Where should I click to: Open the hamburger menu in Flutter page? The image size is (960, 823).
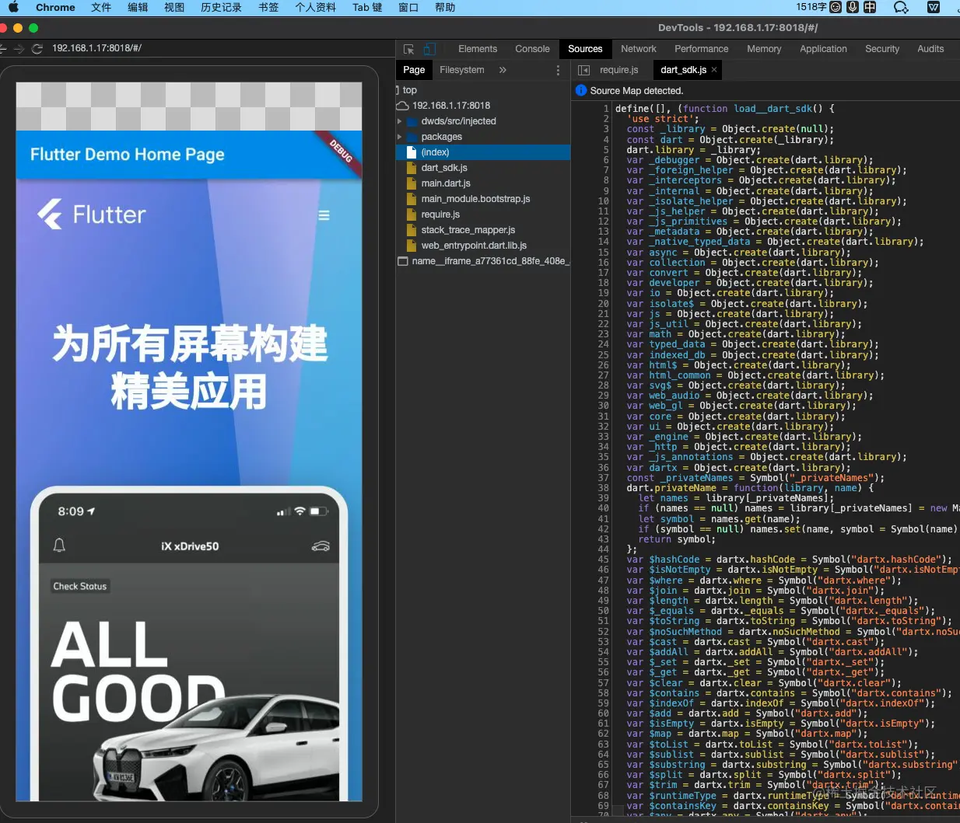pos(324,215)
